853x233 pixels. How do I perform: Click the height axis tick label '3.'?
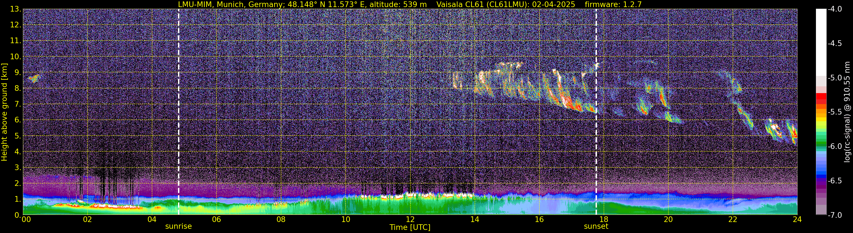pos(18,167)
